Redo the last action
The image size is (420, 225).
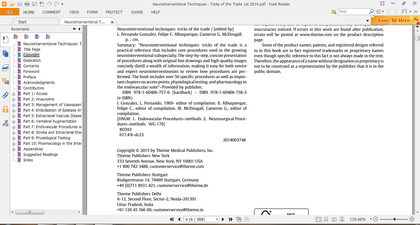coord(56,4)
